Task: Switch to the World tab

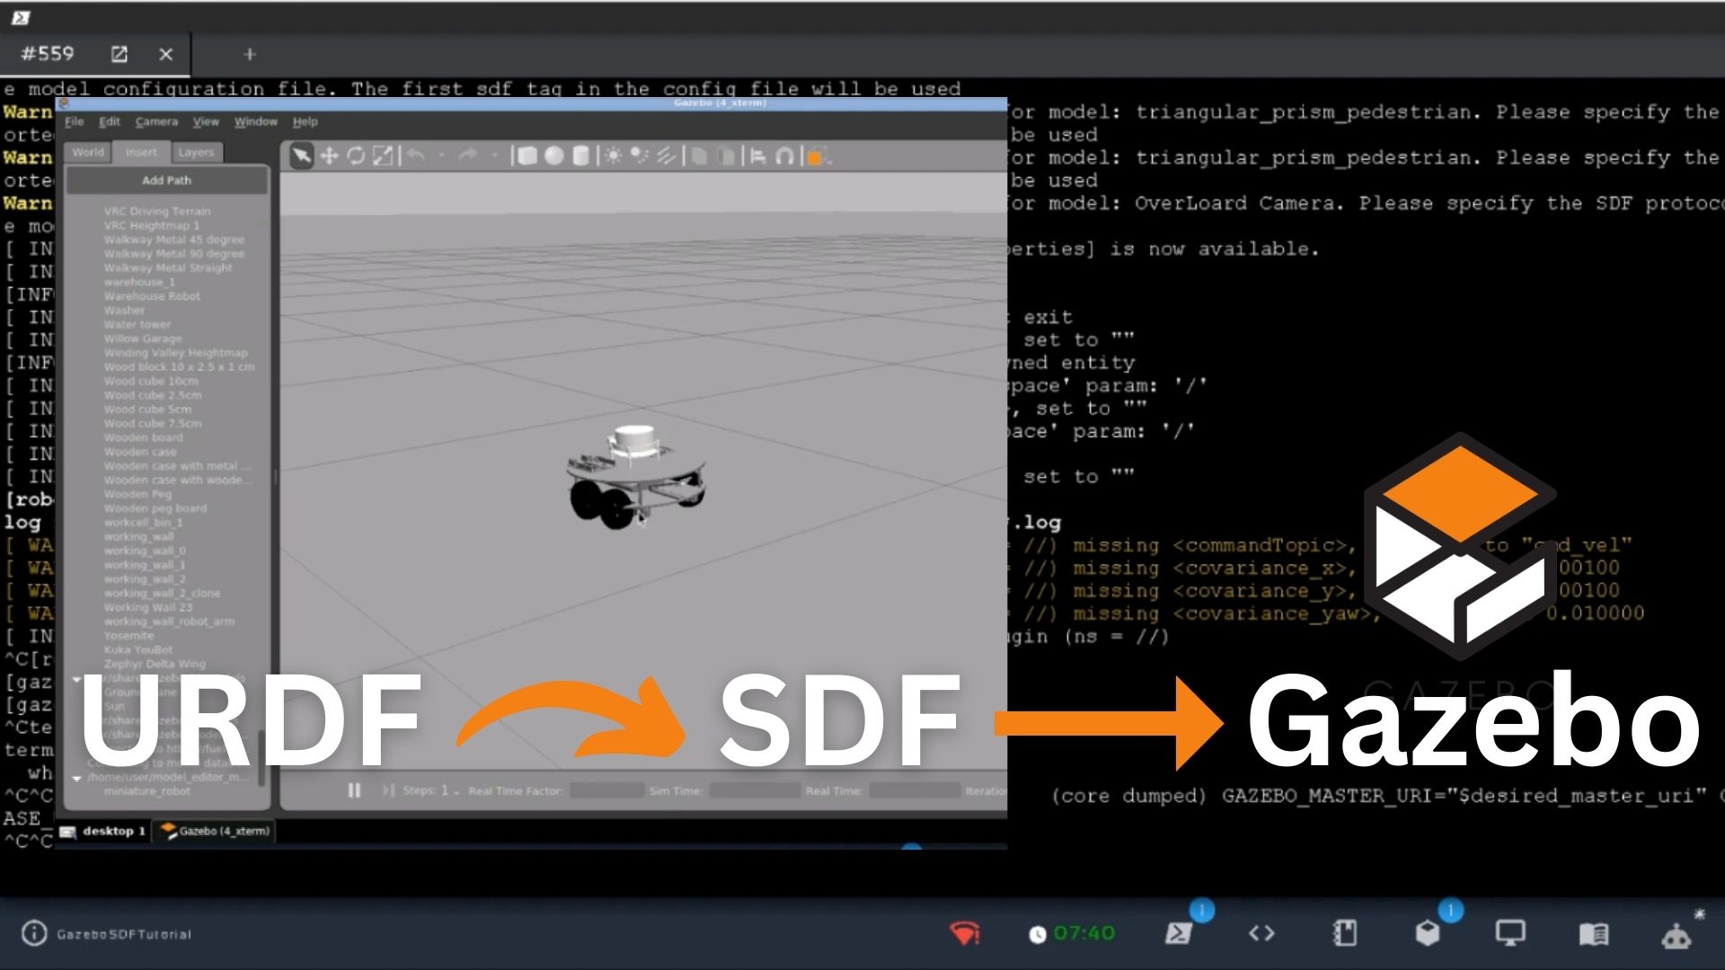Action: [88, 152]
